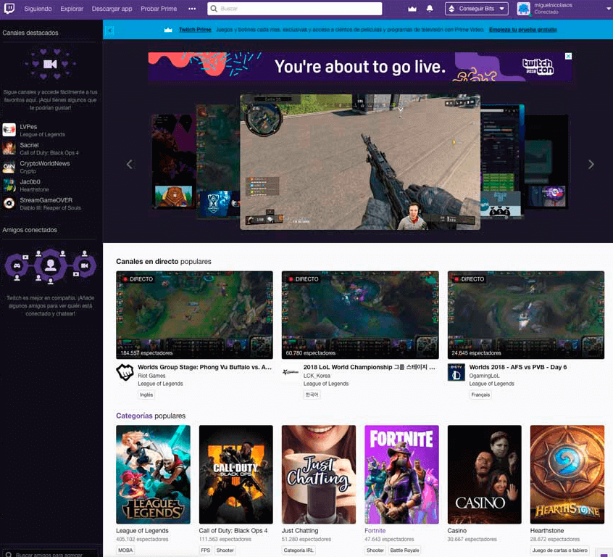Click 2018 LoL World Championship title

369,367
